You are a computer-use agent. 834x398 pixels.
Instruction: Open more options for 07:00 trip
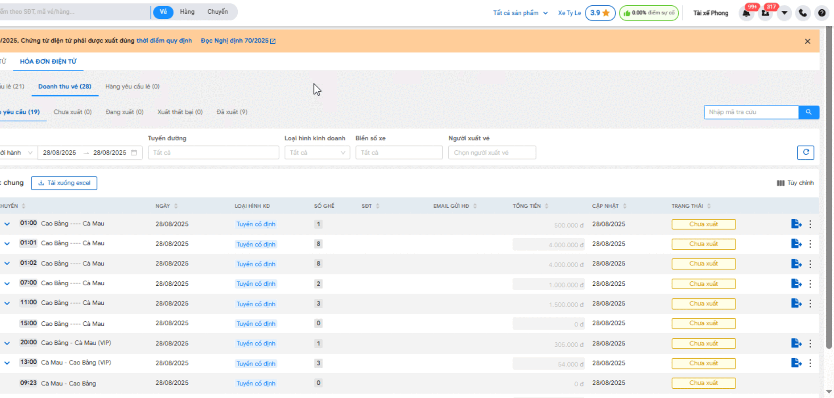coord(810,284)
